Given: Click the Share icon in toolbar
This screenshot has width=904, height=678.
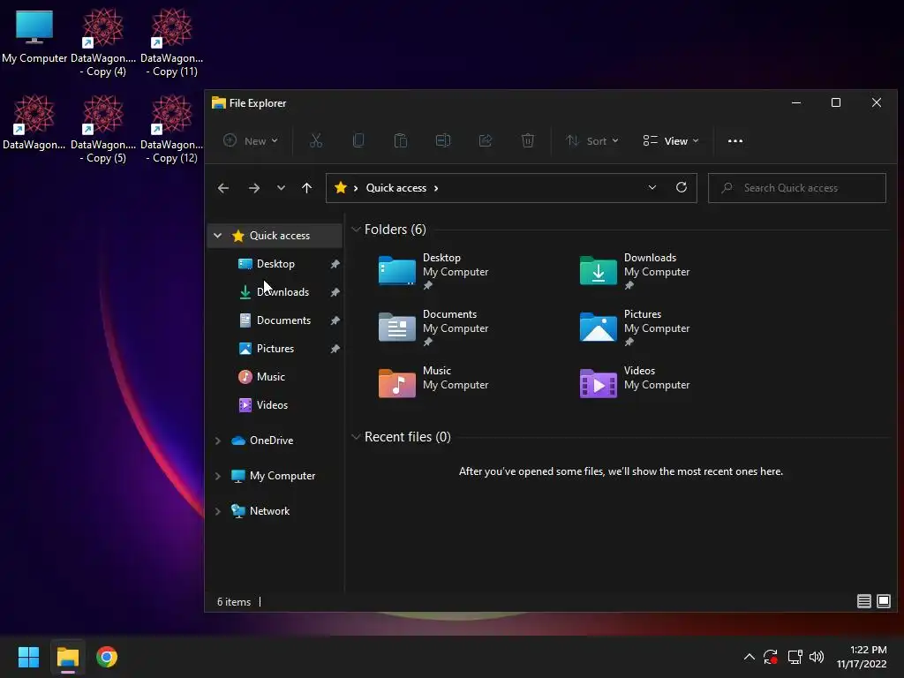Looking at the screenshot, I should coord(486,140).
